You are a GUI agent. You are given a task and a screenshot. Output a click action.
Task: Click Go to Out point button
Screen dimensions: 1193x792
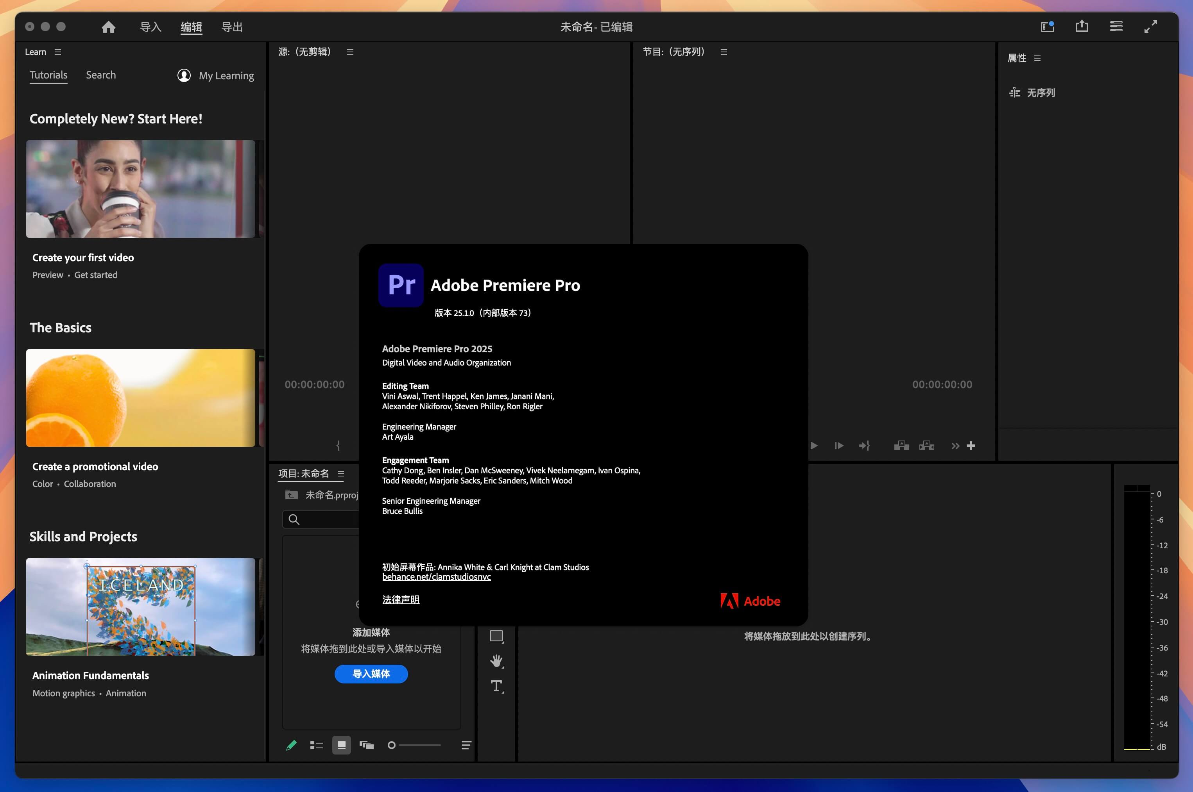point(864,446)
